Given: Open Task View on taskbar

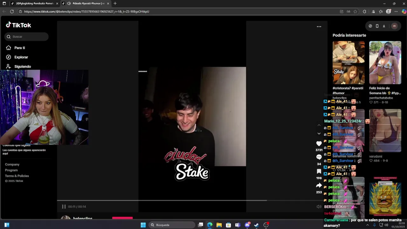Looking at the screenshot, I should coord(200,225).
